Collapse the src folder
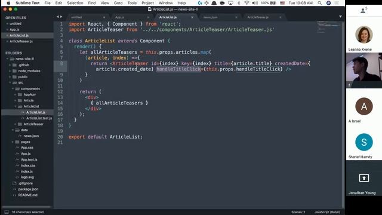This screenshot has width=382, height=215. pos(10,82)
